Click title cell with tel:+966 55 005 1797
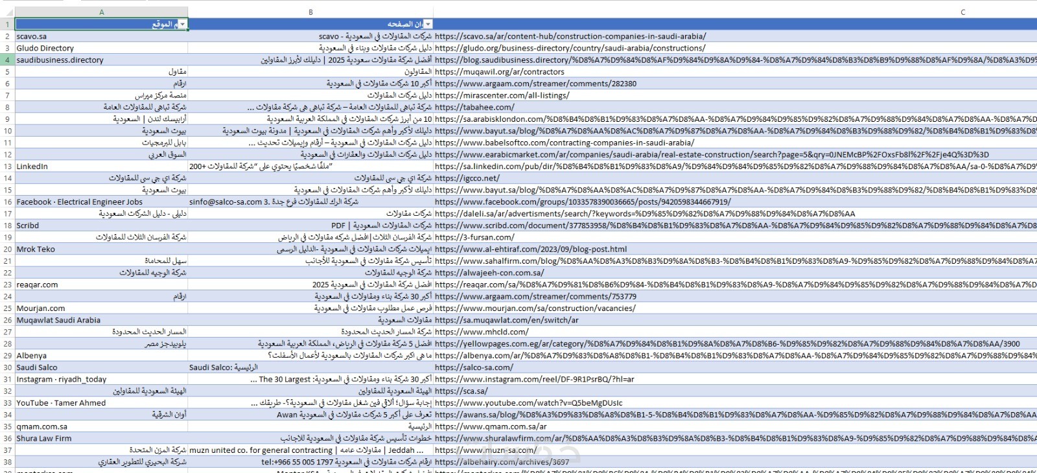The image size is (1037, 473). click(x=310, y=462)
